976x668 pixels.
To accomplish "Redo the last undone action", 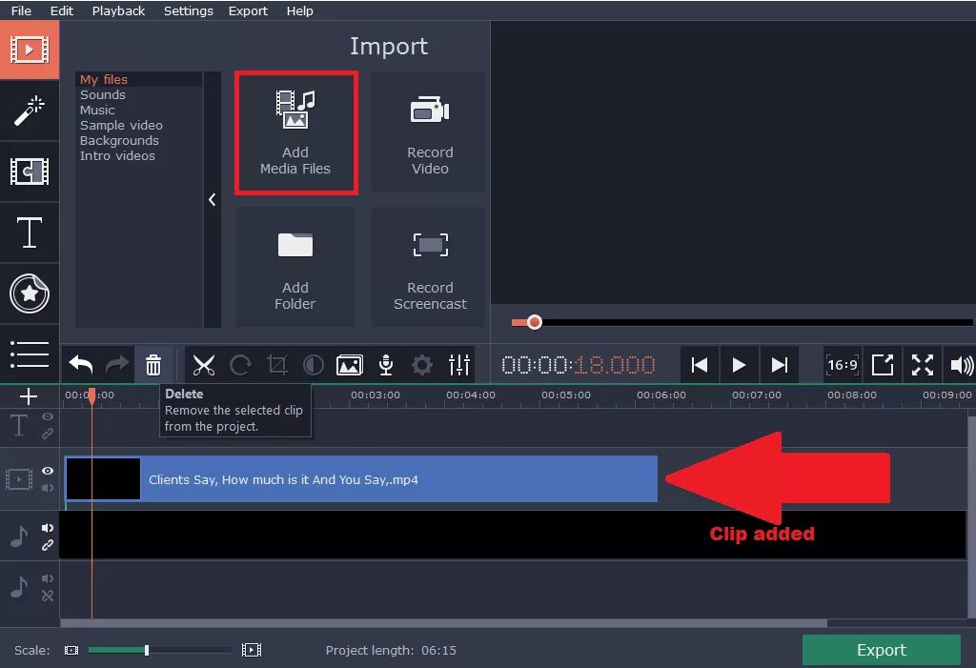I will coord(116,365).
